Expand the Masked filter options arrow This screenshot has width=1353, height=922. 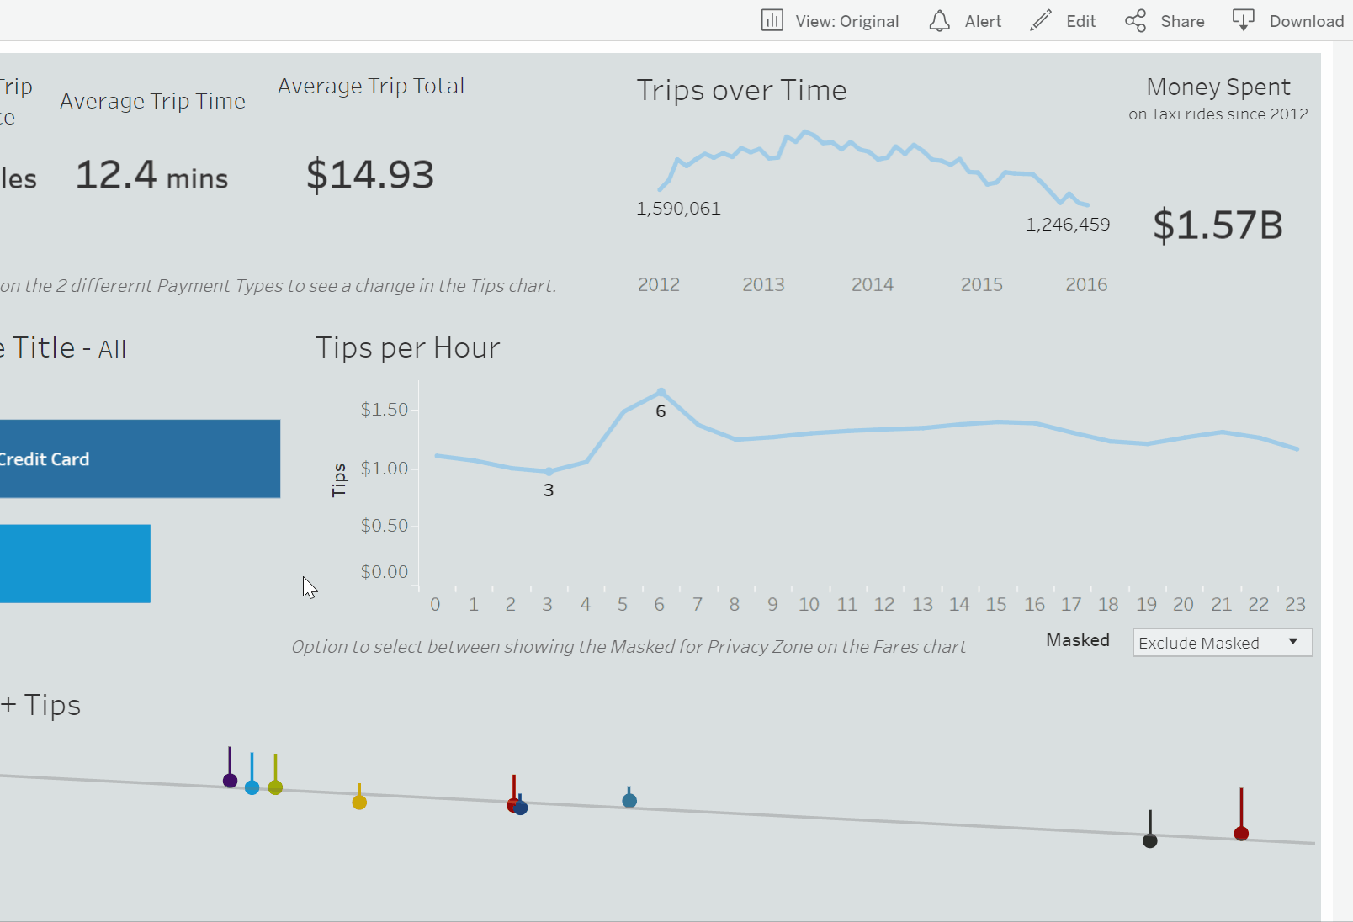pyautogui.click(x=1292, y=642)
